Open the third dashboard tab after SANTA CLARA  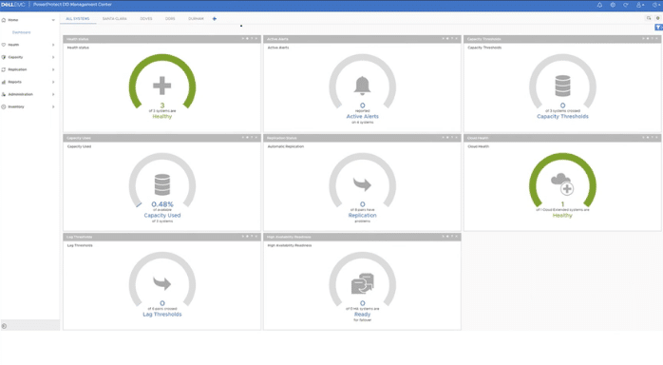146,19
